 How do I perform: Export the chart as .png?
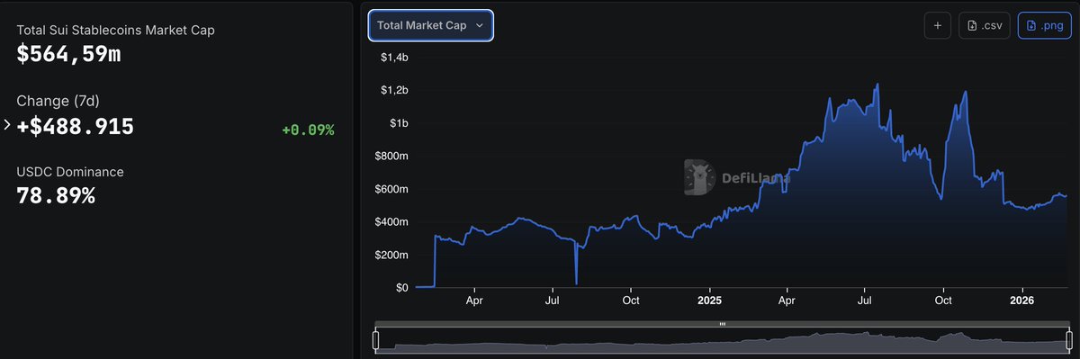pyautogui.click(x=1044, y=25)
